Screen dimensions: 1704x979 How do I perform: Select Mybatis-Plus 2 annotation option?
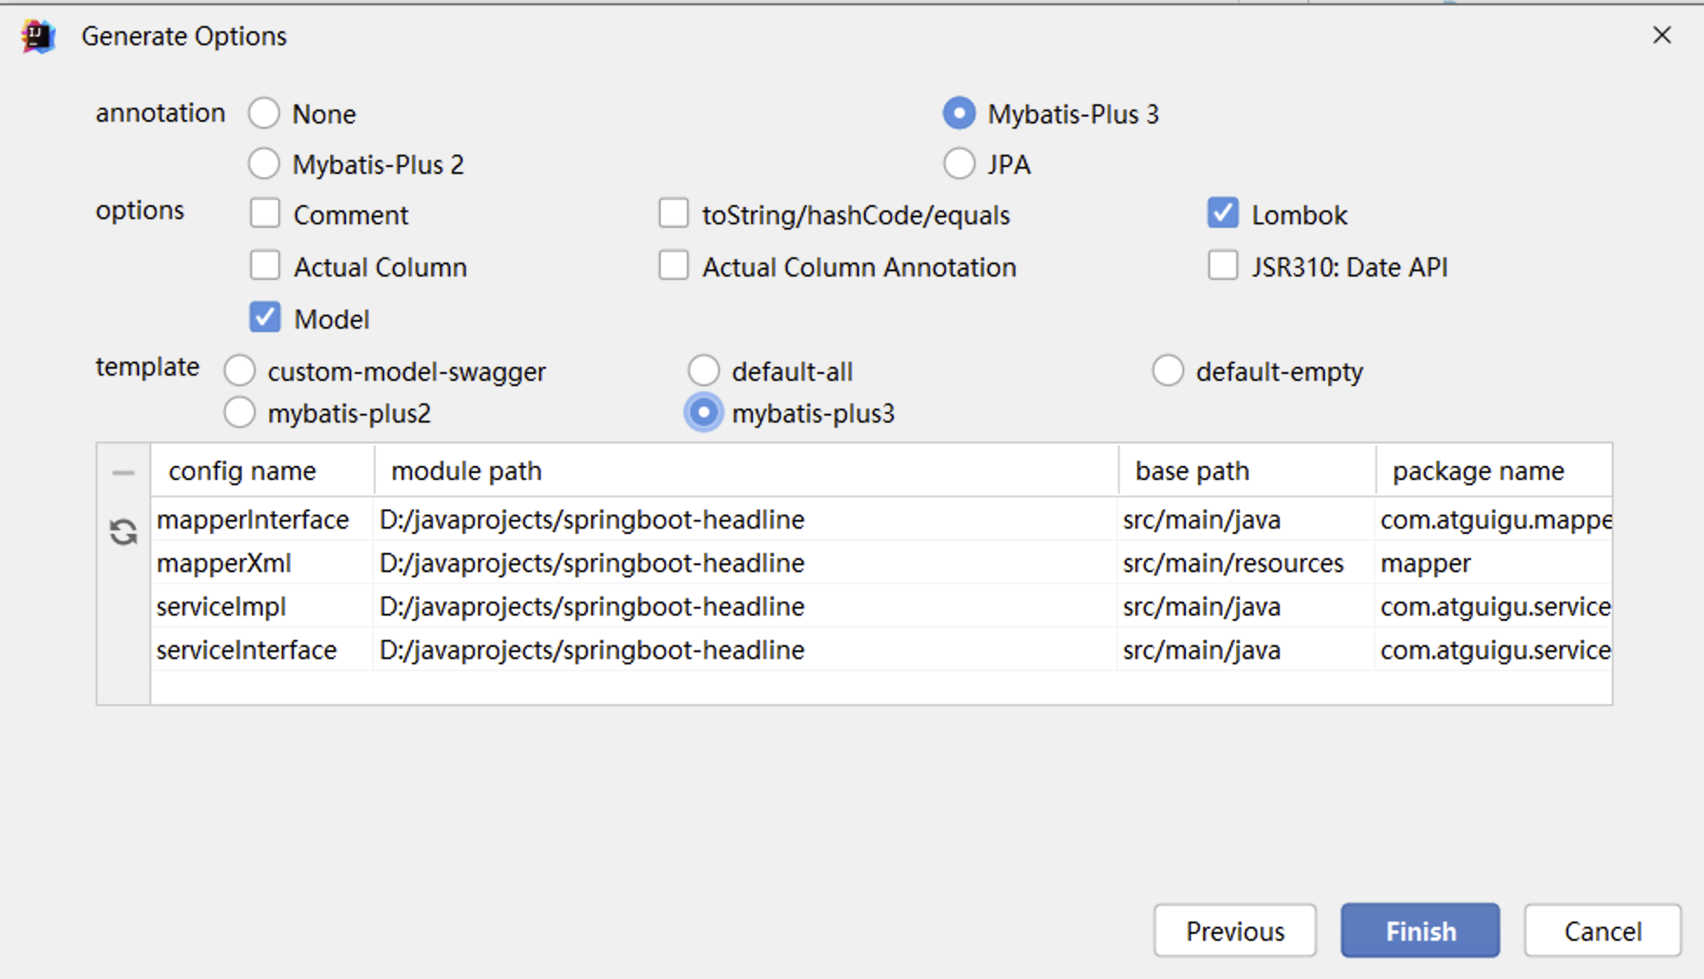(x=264, y=164)
